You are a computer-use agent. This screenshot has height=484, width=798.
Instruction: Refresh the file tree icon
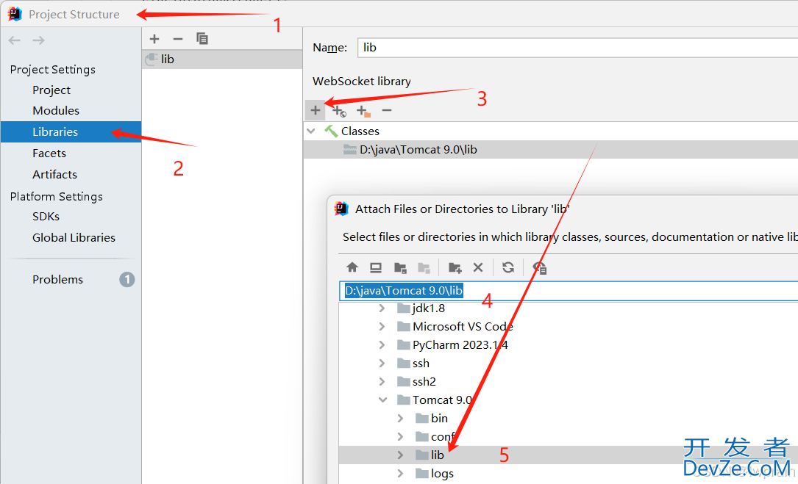[508, 267]
